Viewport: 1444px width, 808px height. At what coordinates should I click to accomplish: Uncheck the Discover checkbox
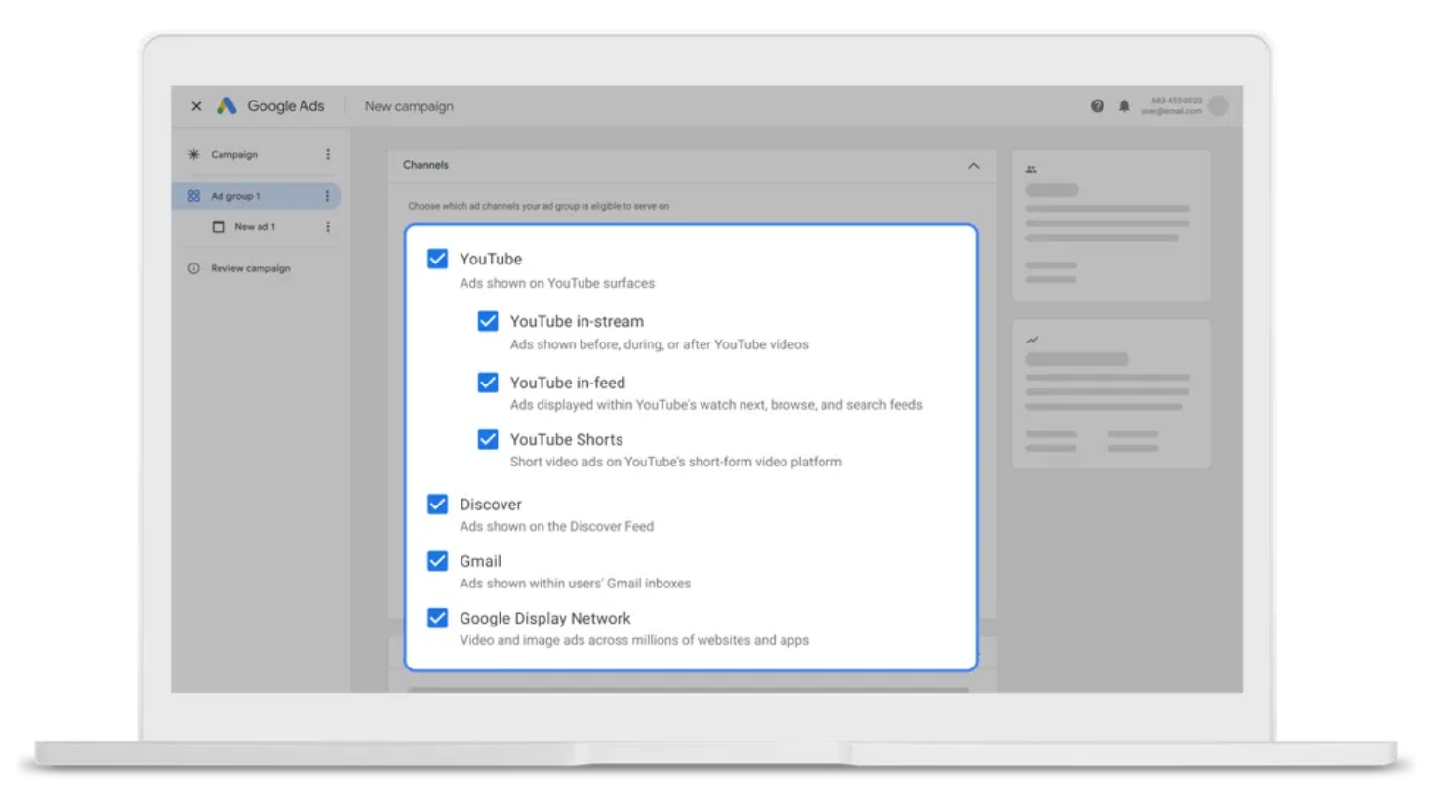(437, 504)
